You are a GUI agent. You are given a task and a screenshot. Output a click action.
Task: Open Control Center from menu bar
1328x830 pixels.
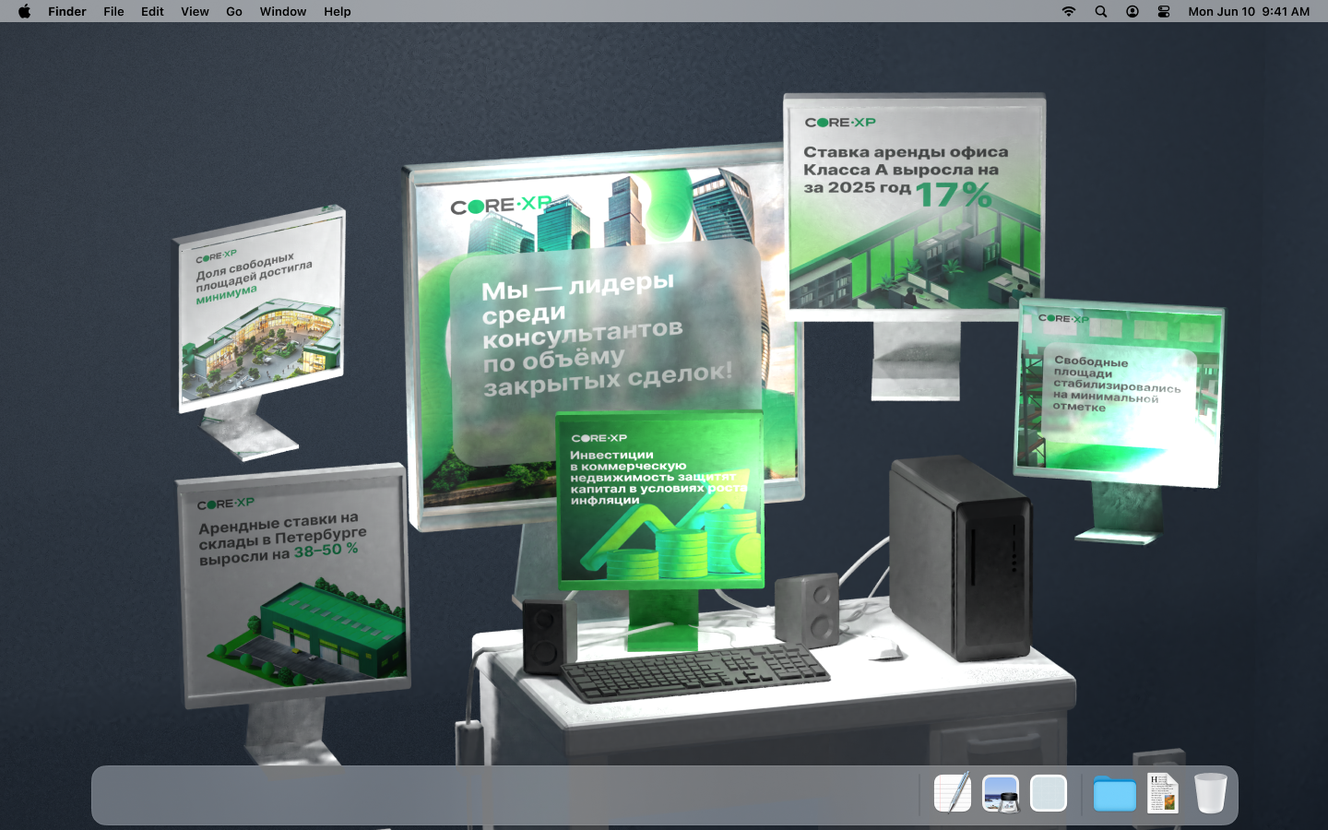tap(1164, 11)
